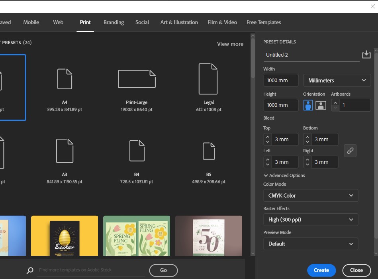The height and width of the screenshot is (279, 378).
Task: Open the Branding tab
Action: pyautogui.click(x=114, y=22)
